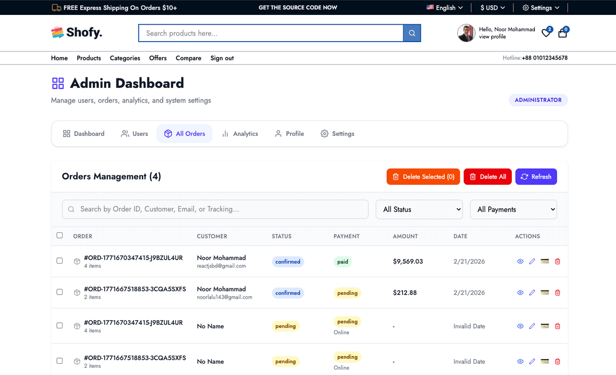This screenshot has width=616, height=375.
Task: View details of the $9,569.03 order
Action: pos(520,262)
